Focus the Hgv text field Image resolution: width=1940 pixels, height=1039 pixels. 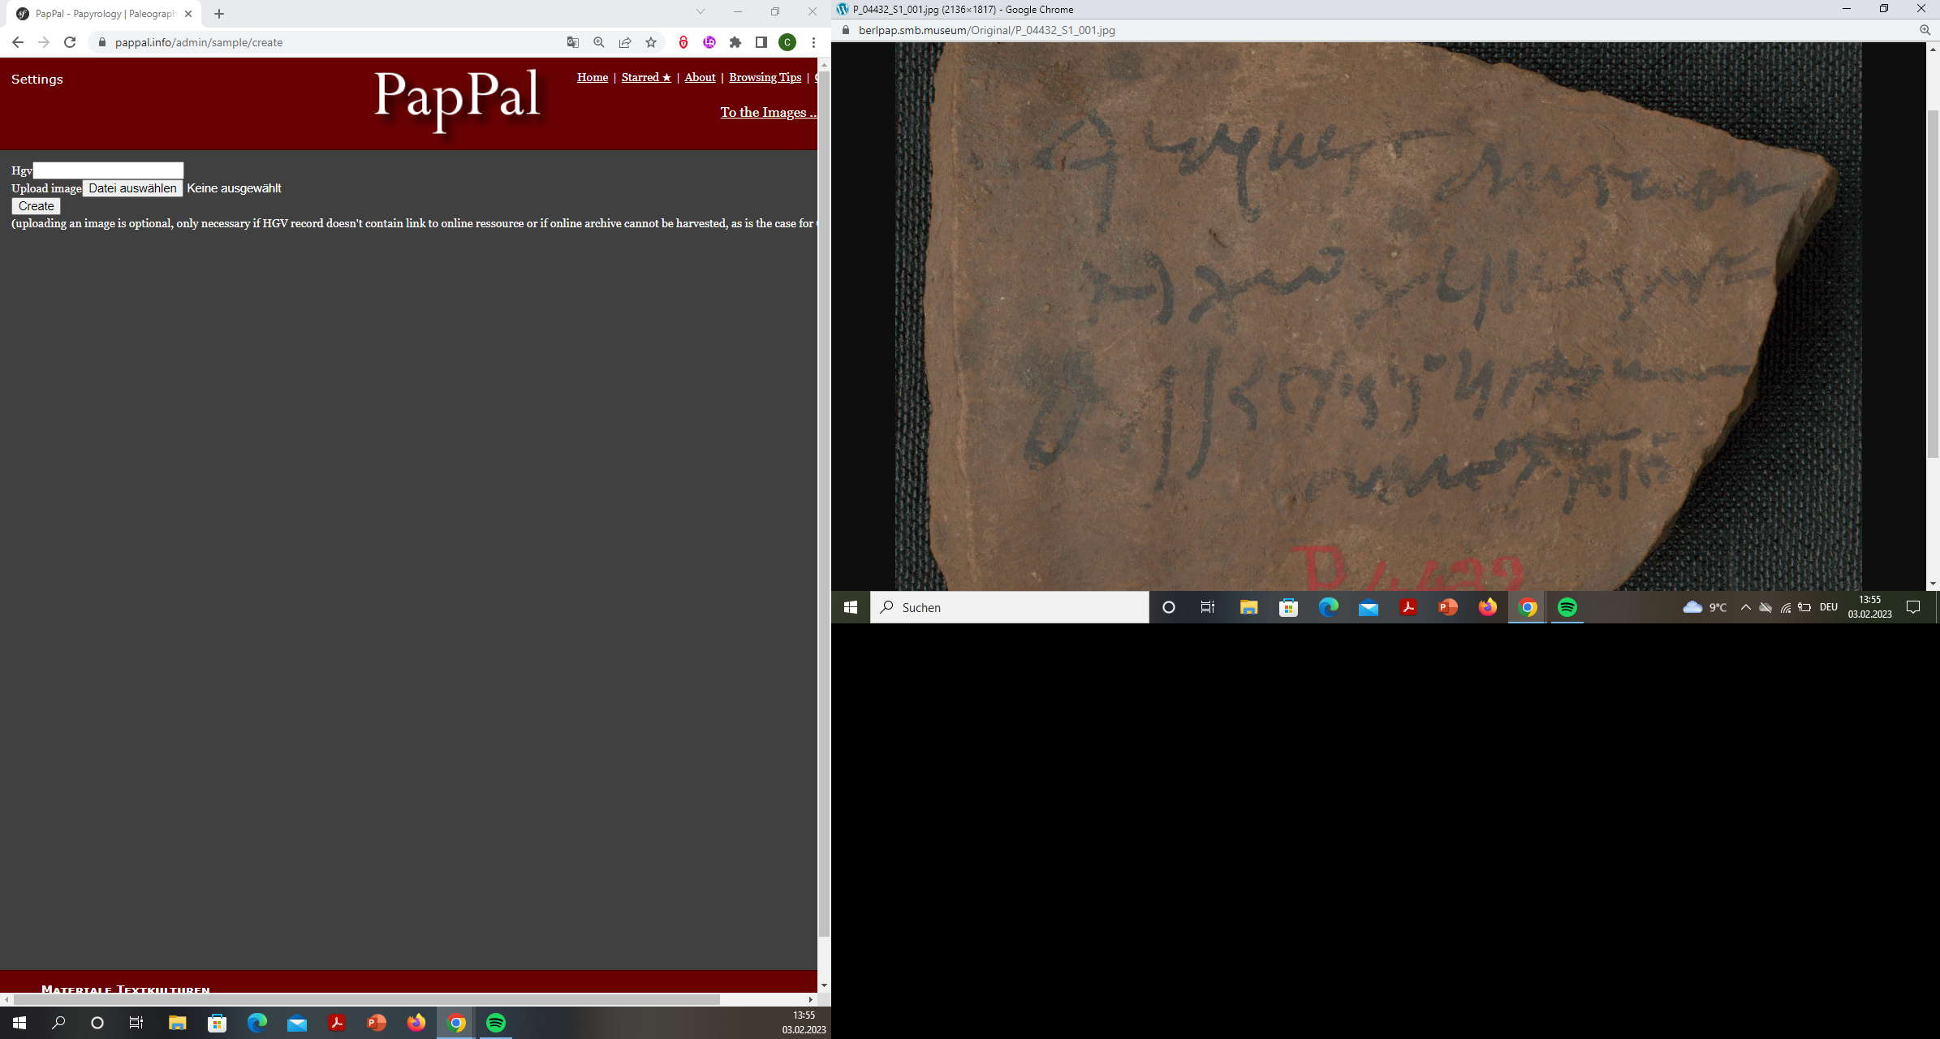pos(108,170)
